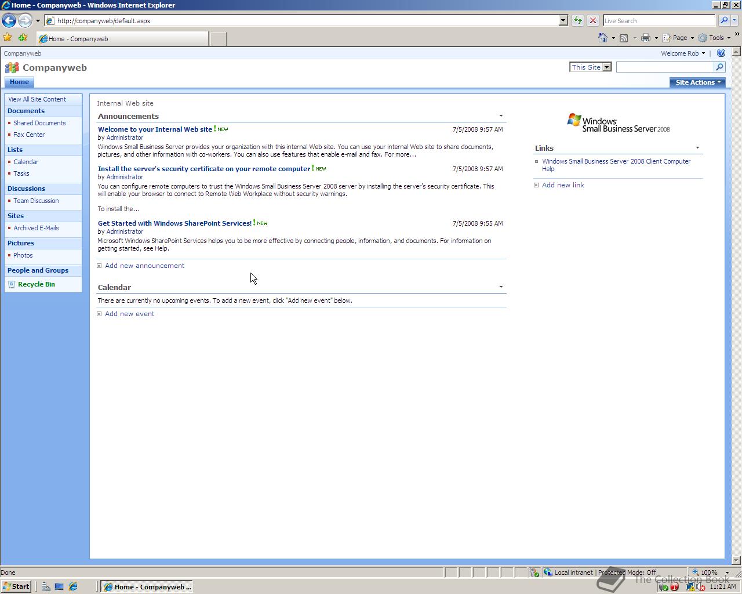Open the People and Groups heading link
This screenshot has height=594, width=742.
coord(38,270)
